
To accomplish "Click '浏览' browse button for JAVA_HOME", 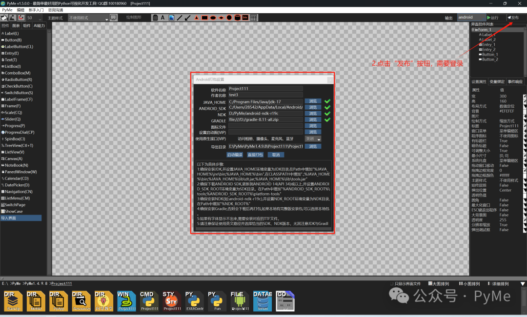I will [x=313, y=101].
